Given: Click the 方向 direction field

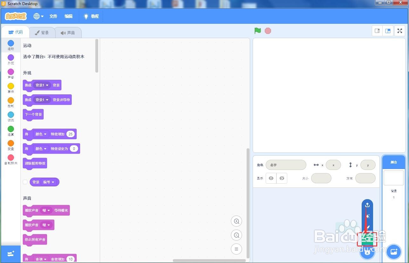Looking at the screenshot, I should (365, 178).
